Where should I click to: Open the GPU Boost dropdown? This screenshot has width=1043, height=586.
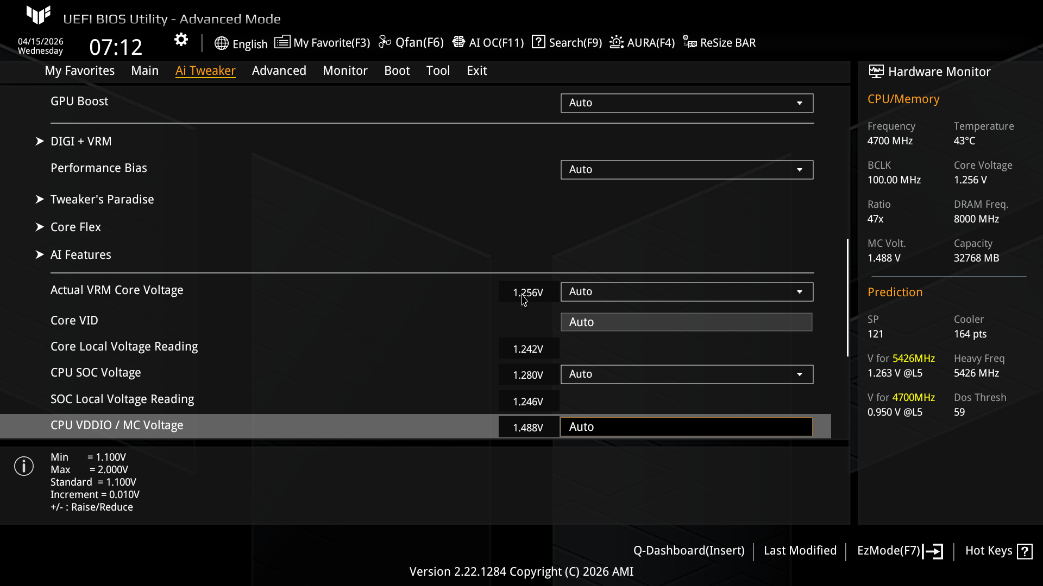coord(687,103)
